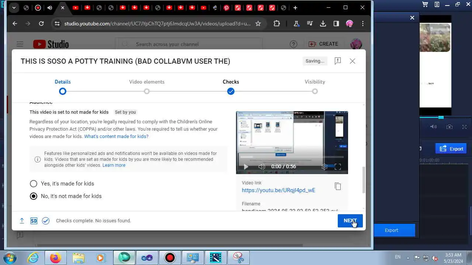The height and width of the screenshot is (265, 472).
Task: Open the Windows Start menu
Action: (10, 258)
